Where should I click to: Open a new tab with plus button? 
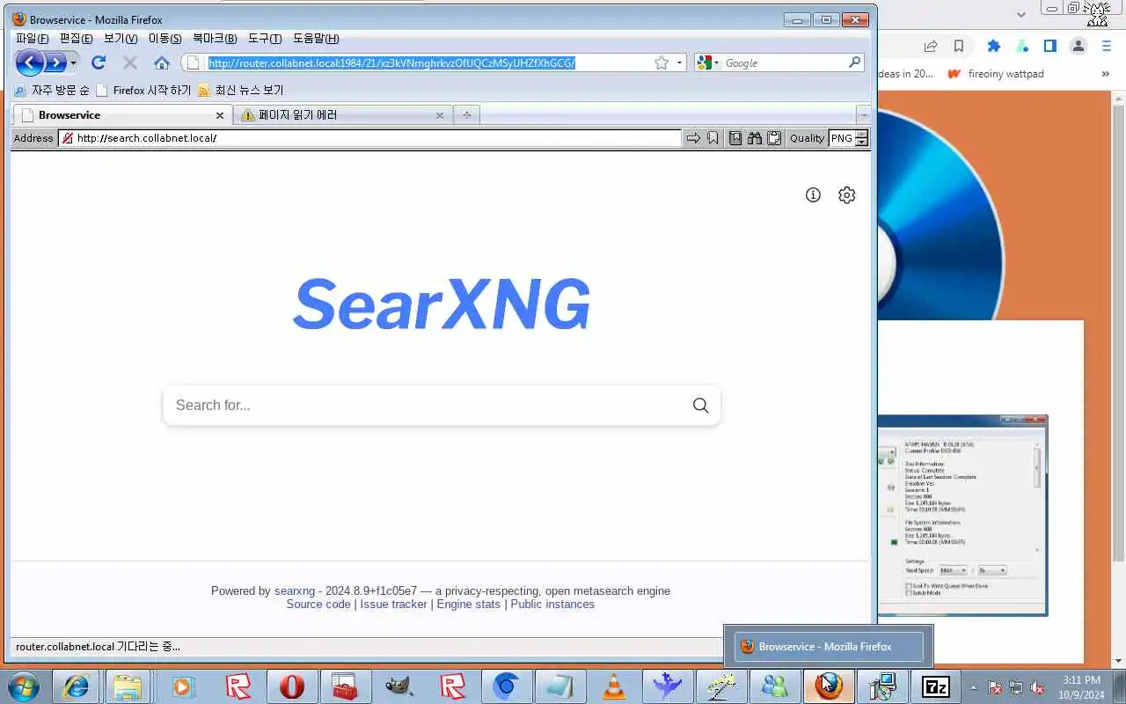(466, 114)
